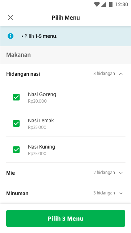This screenshot has height=233, width=131.
Task: Tap the 12:30 clock in status bar
Action: [x=122, y=4]
